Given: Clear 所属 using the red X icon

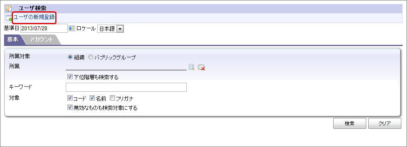Looking at the screenshot, I should point(201,67).
